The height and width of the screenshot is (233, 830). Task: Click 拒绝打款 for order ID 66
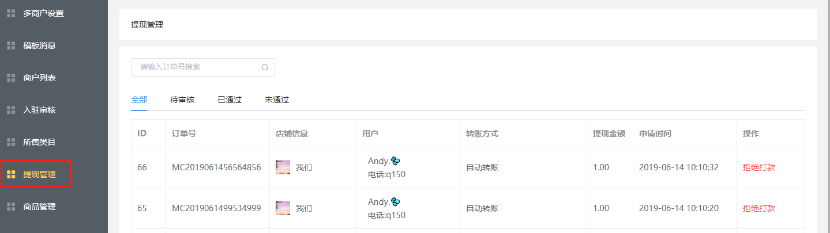coord(758,167)
